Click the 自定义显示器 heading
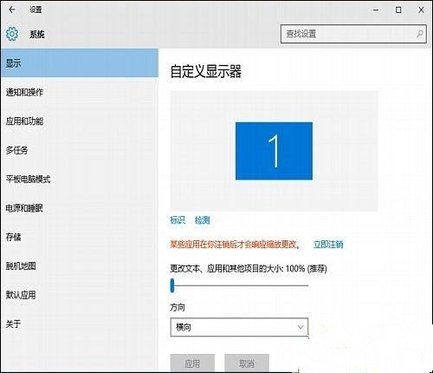Viewport: 433px width, 373px height. (x=206, y=71)
